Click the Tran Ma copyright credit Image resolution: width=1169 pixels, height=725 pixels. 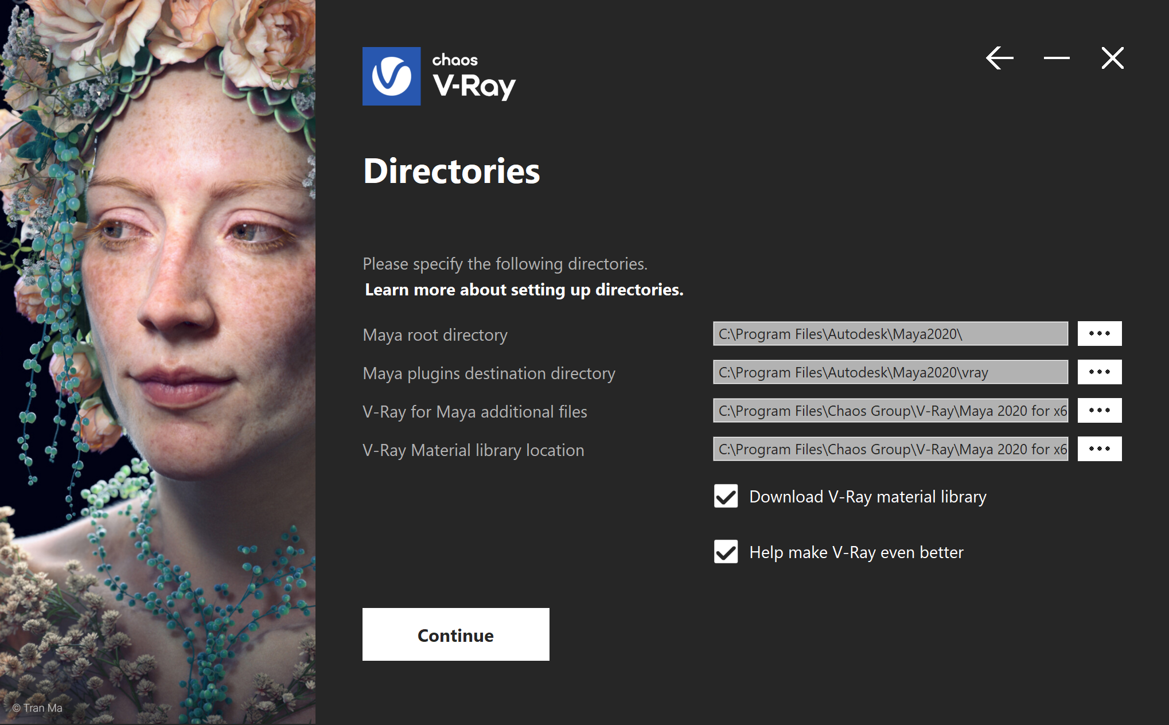point(37,708)
